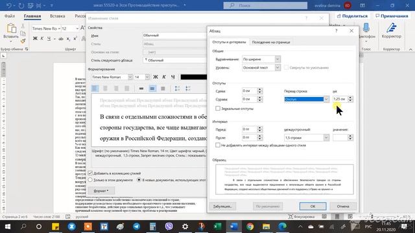The height and width of the screenshot is (233, 415).
Task: Click the Cut scissors icon in ribbon
Action: (23, 26)
